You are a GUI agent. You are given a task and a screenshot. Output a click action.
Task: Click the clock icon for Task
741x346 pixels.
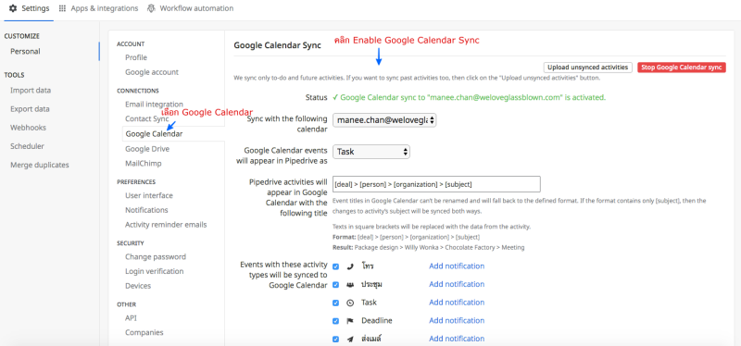(350, 303)
